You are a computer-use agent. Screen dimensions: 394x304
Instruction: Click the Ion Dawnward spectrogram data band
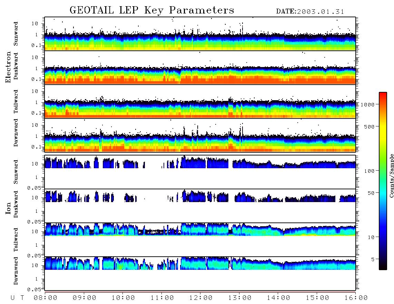pyautogui.click(x=200, y=263)
